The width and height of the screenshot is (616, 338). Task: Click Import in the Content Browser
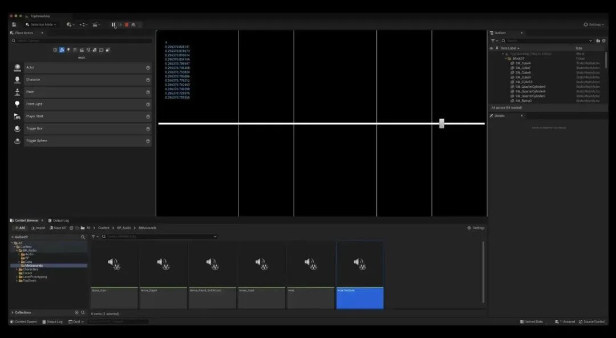(x=39, y=228)
